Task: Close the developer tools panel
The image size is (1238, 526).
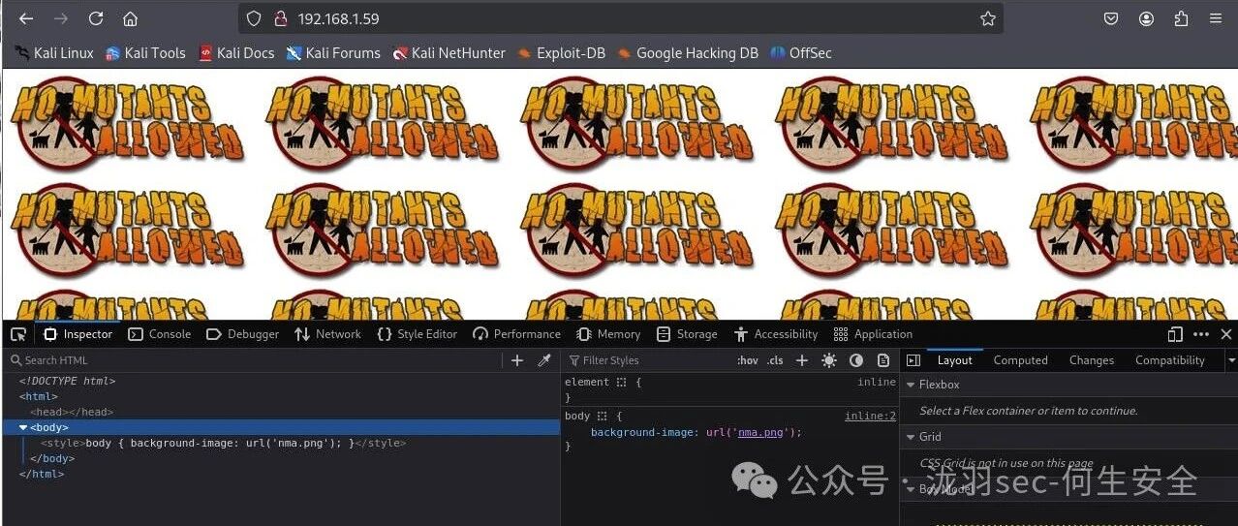Action: pyautogui.click(x=1226, y=334)
